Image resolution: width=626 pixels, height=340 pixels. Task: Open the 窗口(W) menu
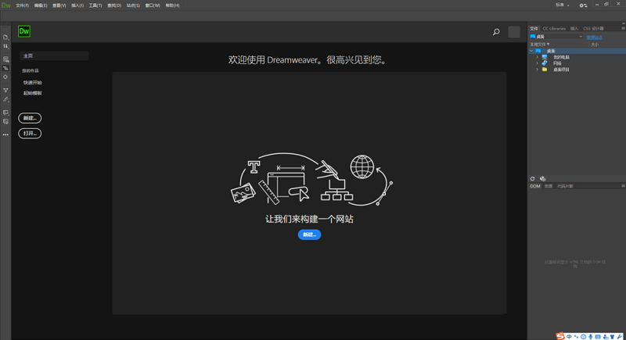click(x=153, y=5)
